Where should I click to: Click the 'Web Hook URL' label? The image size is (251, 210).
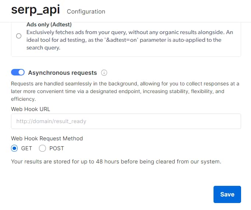click(31, 109)
